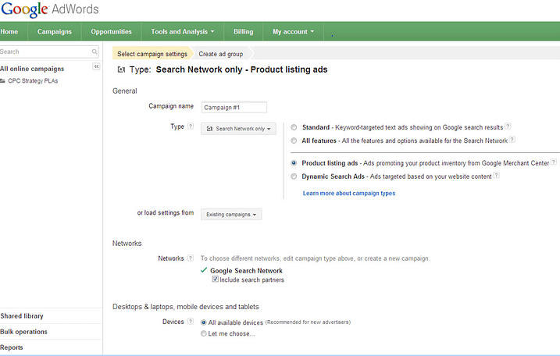The height and width of the screenshot is (356, 560).
Task: Click Select campaign settings step
Action: (152, 54)
